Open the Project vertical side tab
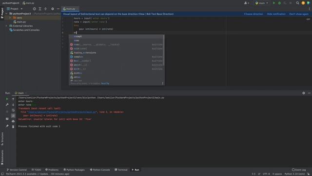This screenshot has height=176, width=312. pos(2,13)
